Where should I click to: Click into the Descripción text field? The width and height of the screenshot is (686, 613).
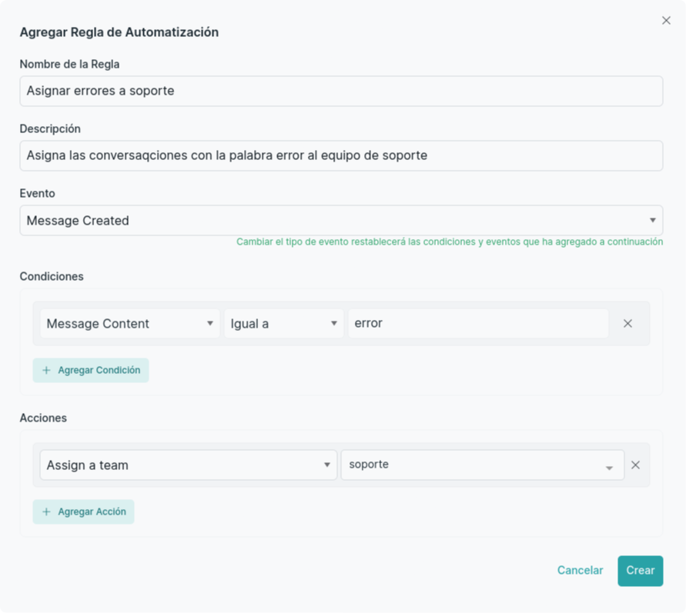pos(341,155)
